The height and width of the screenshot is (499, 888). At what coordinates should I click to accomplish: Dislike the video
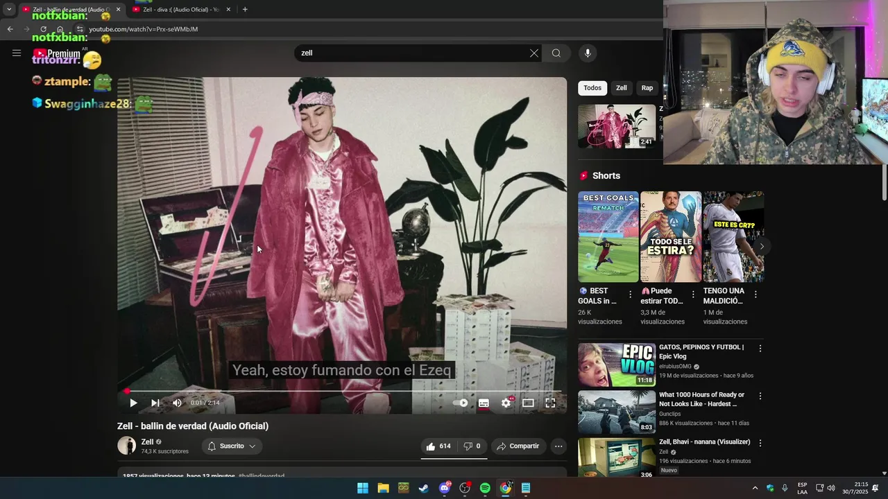(472, 446)
